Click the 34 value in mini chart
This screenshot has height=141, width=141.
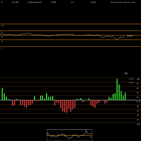pos(91,134)
